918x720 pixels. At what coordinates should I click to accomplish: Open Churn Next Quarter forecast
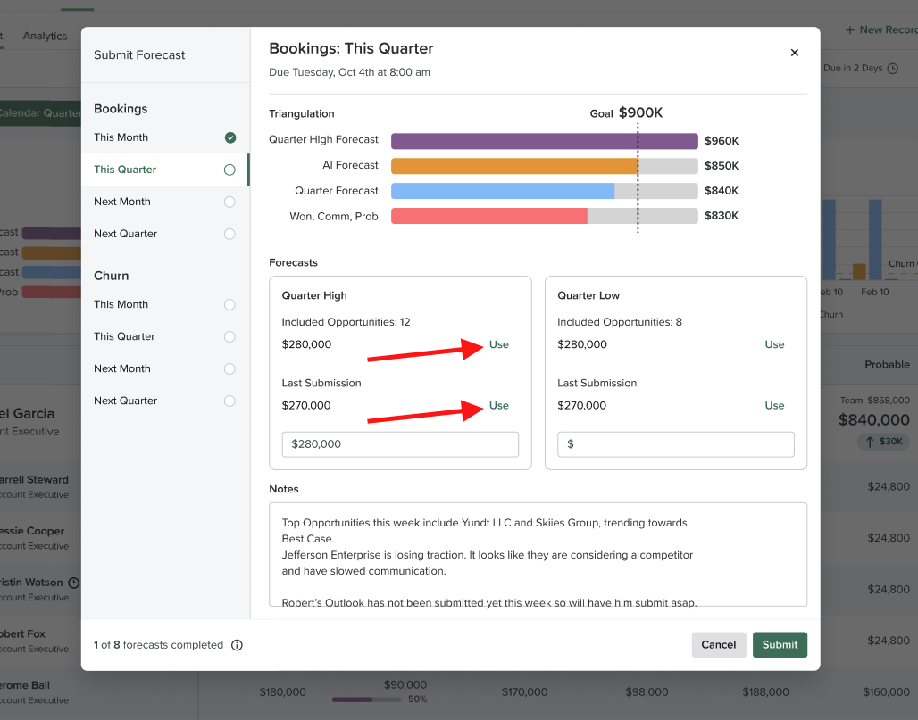tap(125, 401)
